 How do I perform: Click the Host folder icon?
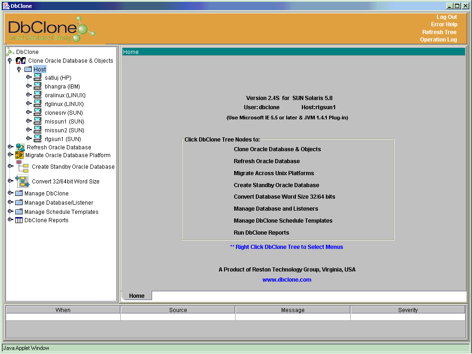28,69
